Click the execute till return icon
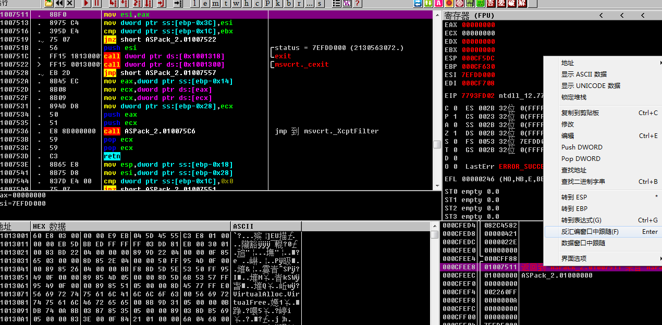 click(161, 4)
